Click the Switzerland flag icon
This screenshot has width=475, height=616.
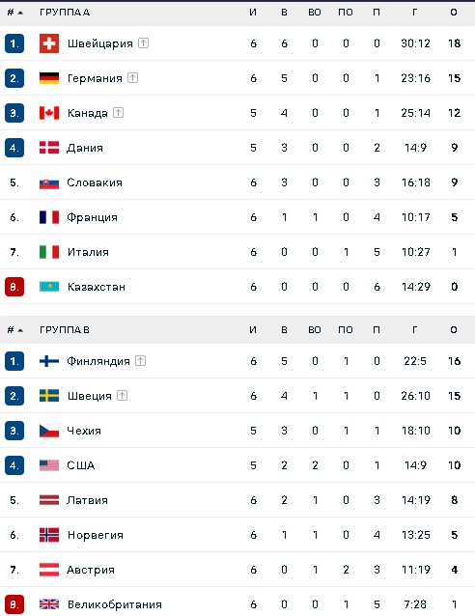[x=49, y=43]
